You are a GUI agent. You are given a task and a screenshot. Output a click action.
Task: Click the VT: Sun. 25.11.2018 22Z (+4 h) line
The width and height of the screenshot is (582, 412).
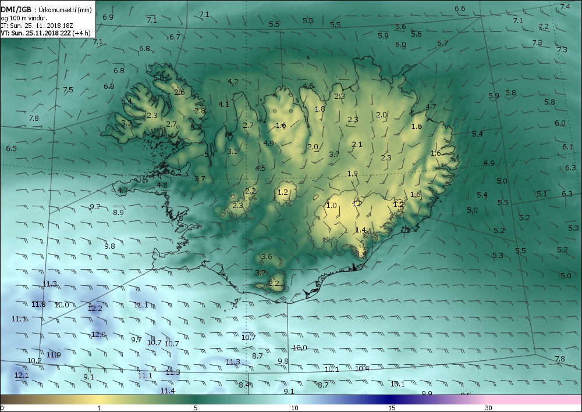coord(45,33)
